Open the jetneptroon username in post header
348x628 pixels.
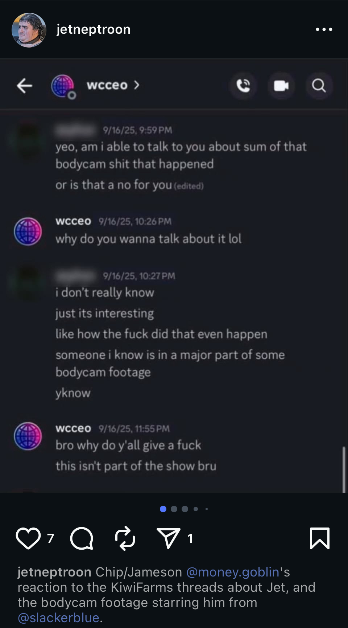[x=94, y=29]
